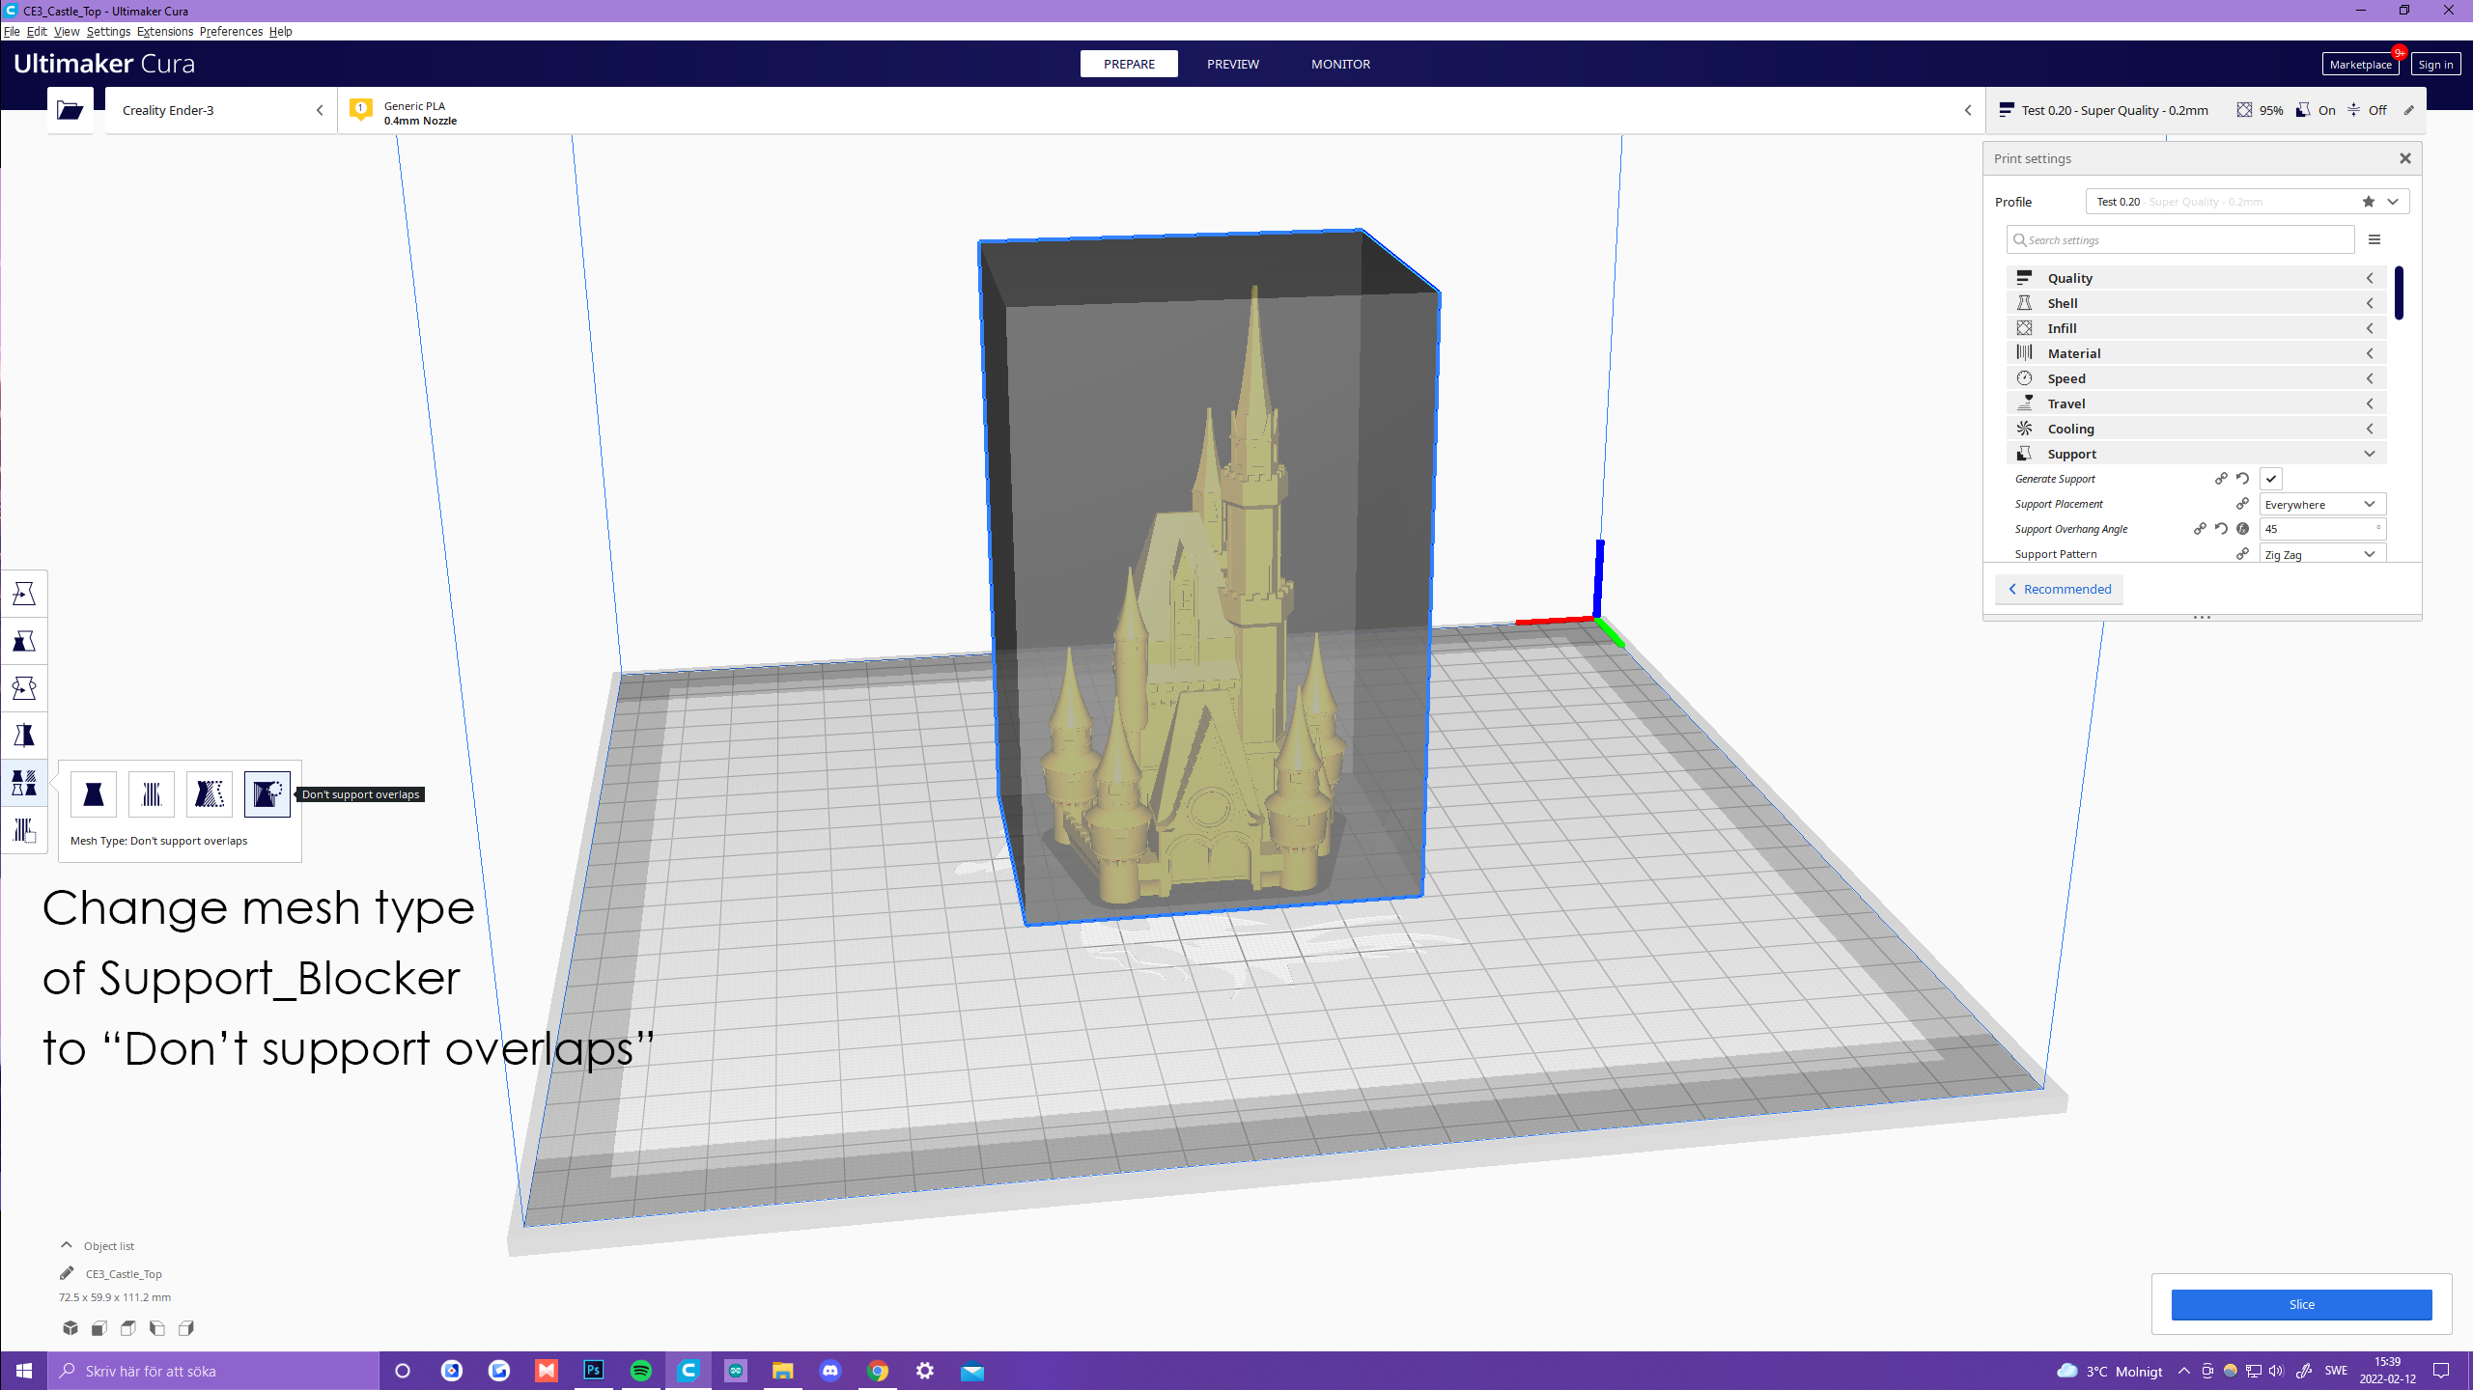Choose Modify settings for overlaps mesh type
The image size is (2473, 1390).
pyautogui.click(x=210, y=793)
